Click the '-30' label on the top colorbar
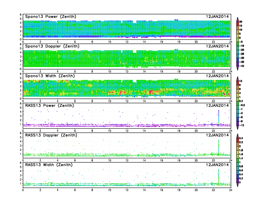This screenshot has height=204, width=265. [242, 58]
